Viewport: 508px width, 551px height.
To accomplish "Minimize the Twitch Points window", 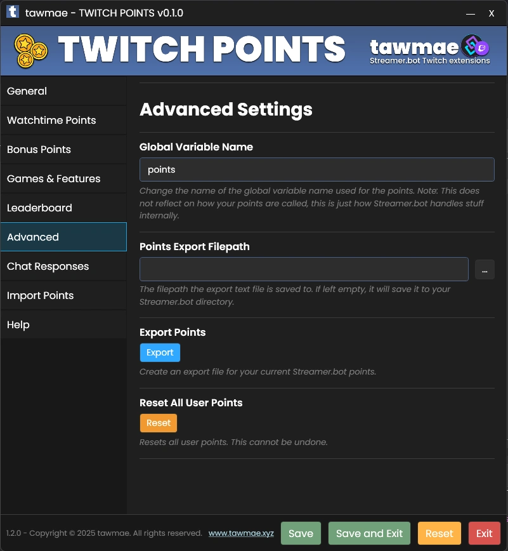I will 471,14.
